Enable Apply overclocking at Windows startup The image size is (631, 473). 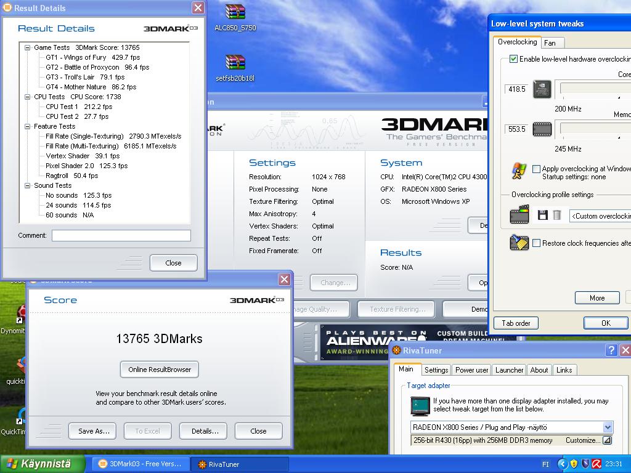click(x=536, y=169)
